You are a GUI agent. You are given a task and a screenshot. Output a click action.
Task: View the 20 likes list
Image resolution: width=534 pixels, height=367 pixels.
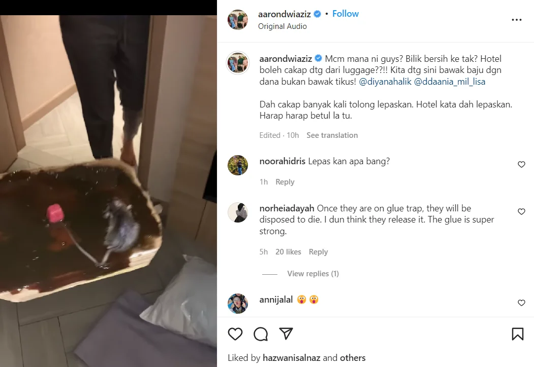click(288, 252)
